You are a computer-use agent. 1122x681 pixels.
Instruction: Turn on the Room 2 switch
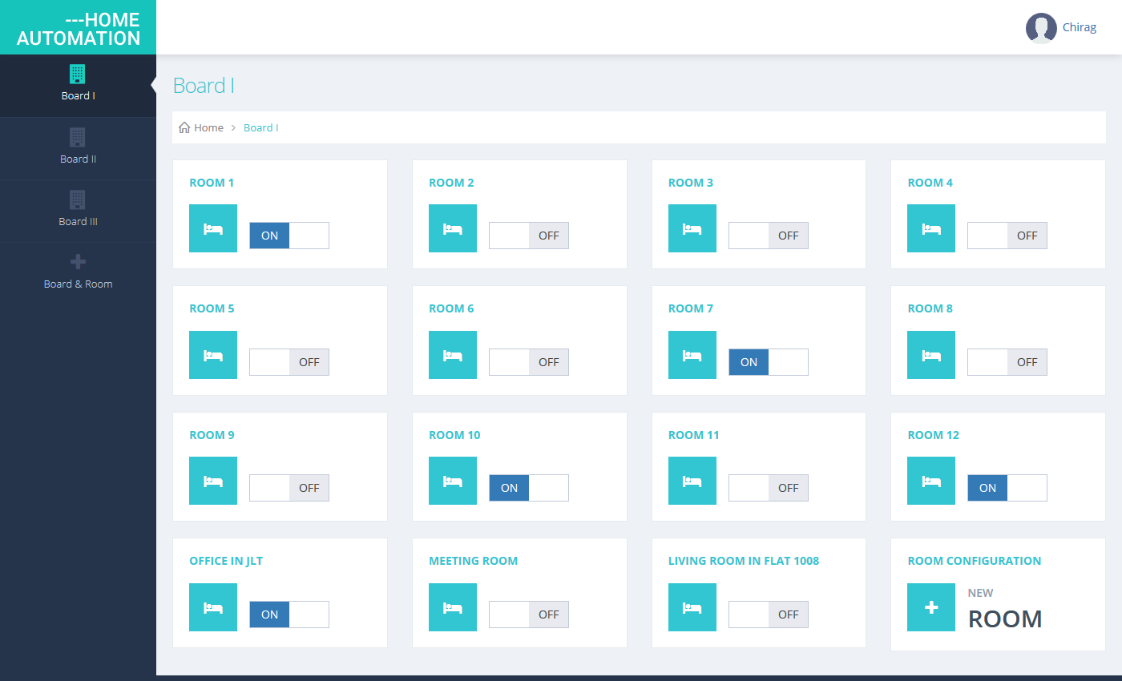pos(528,236)
